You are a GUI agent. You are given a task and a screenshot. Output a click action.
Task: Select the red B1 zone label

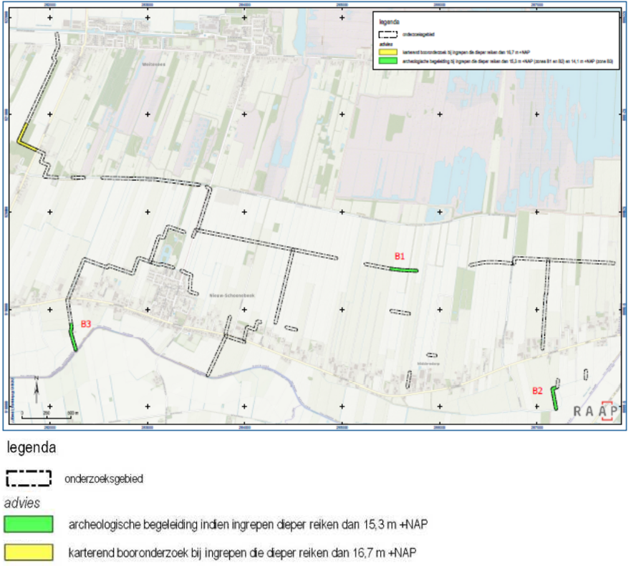click(x=400, y=255)
